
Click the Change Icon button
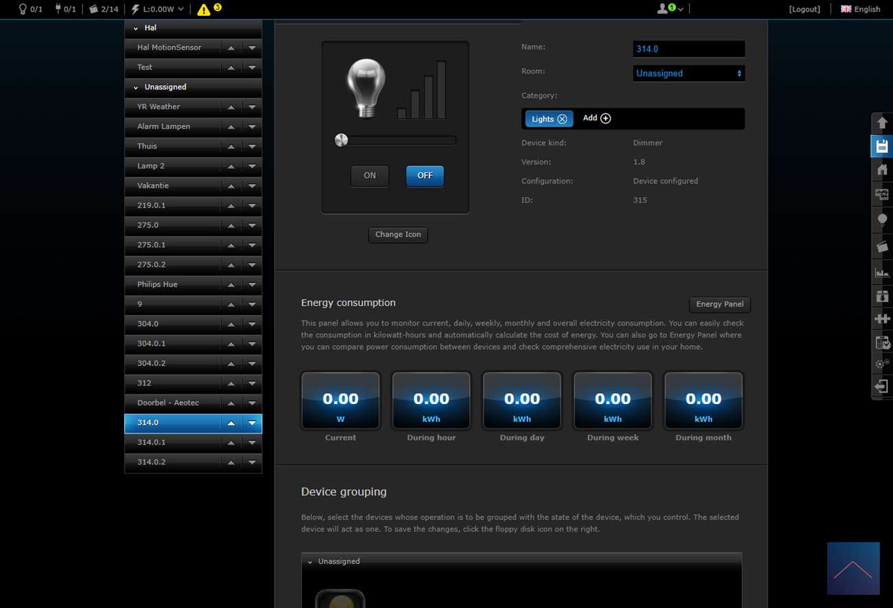[398, 235]
